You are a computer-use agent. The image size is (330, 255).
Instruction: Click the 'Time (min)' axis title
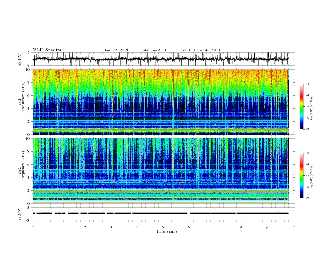pos(167,231)
